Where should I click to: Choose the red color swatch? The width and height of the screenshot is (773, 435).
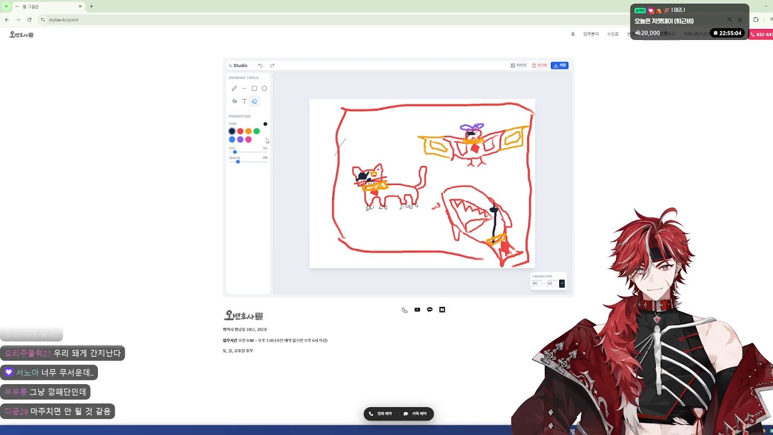240,131
